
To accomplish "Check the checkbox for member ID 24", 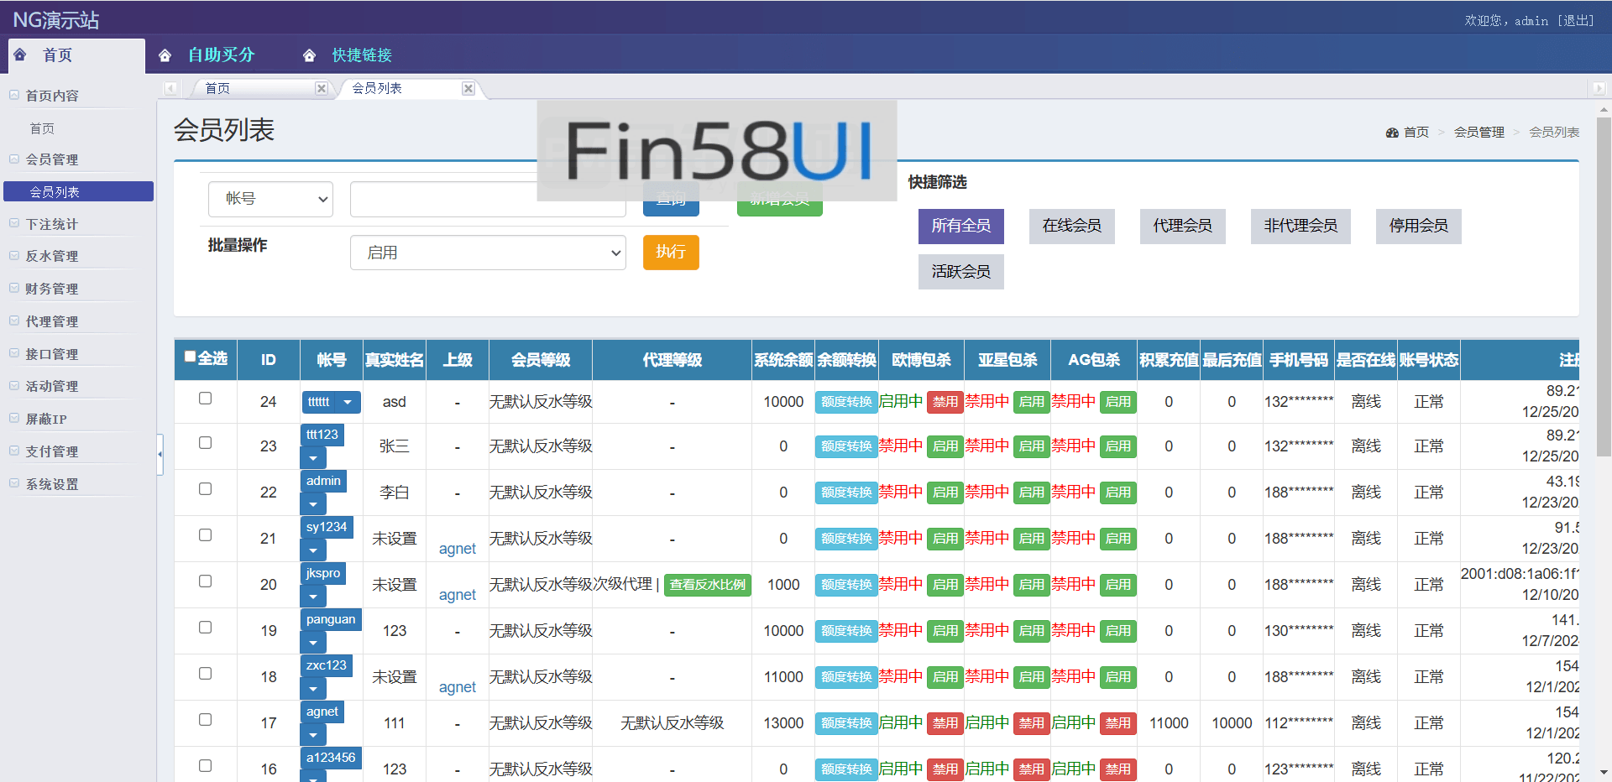I will (x=205, y=399).
